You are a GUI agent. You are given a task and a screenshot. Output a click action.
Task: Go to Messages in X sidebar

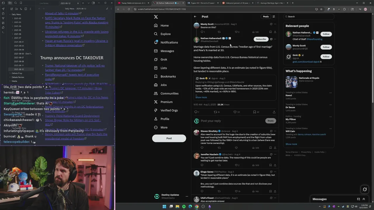point(164,51)
